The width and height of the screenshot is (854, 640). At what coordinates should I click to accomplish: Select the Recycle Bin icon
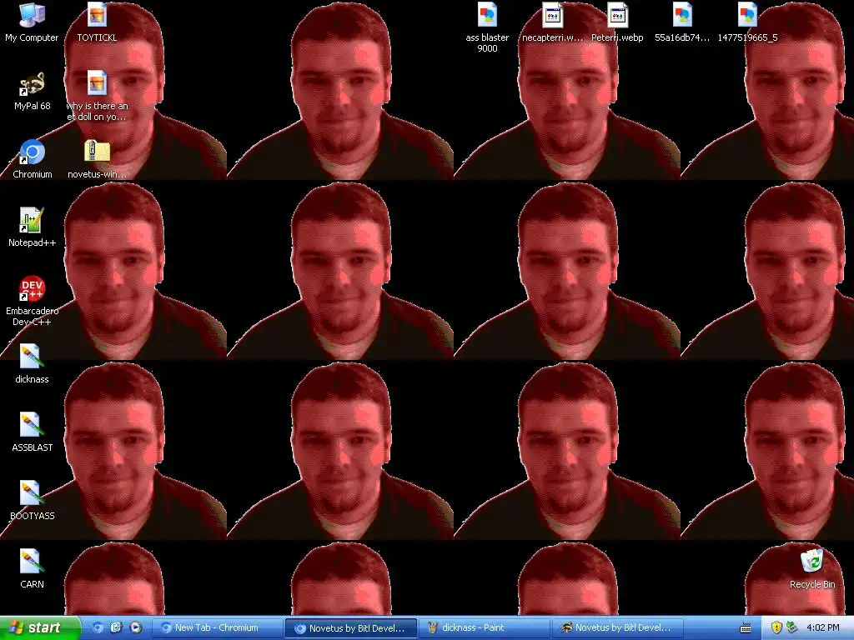tap(812, 569)
